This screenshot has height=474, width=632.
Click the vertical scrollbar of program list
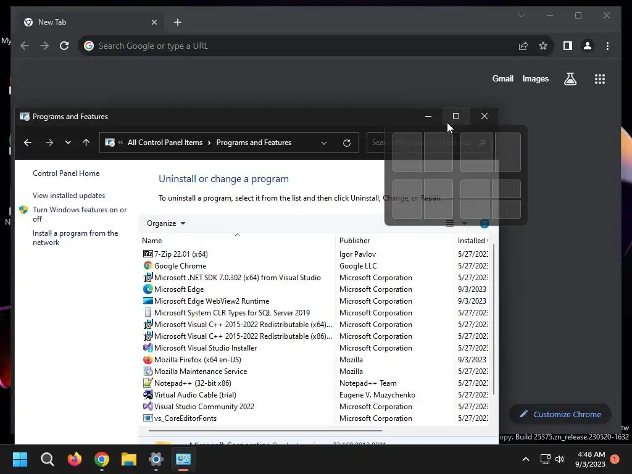[494, 319]
